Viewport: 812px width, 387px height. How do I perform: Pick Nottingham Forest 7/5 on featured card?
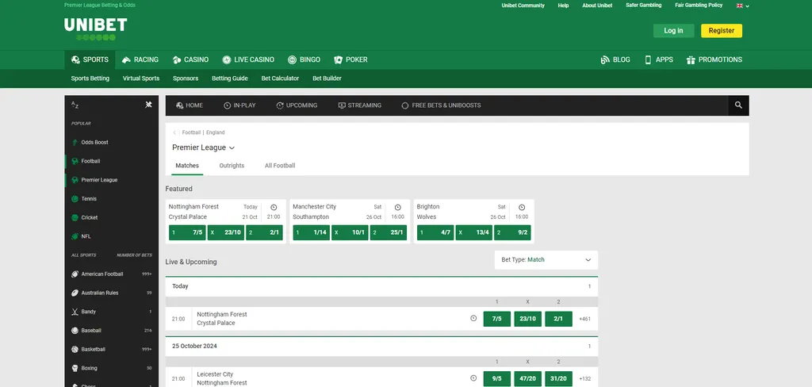point(187,232)
